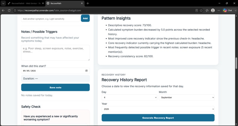Click the page vertical scrollbar thumb

[236, 63]
